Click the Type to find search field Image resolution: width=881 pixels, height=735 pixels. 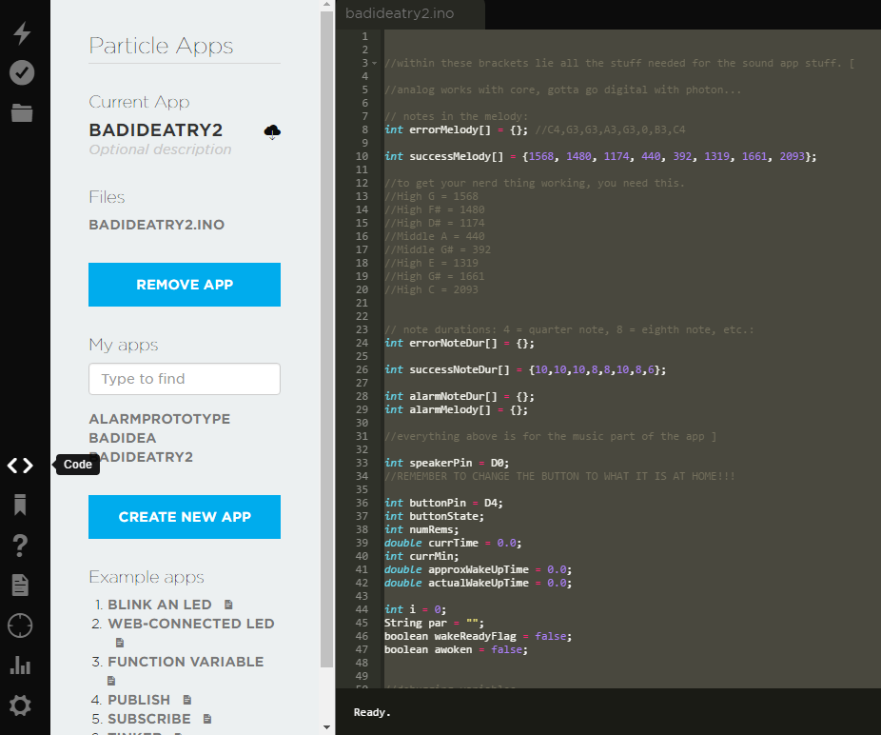[x=185, y=379]
